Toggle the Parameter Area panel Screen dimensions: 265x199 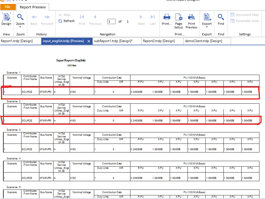pyautogui.click(x=244, y=21)
